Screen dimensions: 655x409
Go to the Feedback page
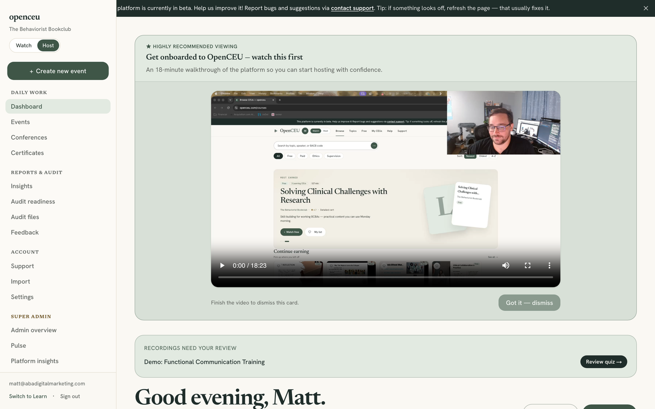(x=58, y=232)
